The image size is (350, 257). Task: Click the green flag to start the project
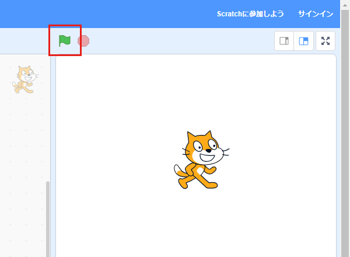coord(65,41)
